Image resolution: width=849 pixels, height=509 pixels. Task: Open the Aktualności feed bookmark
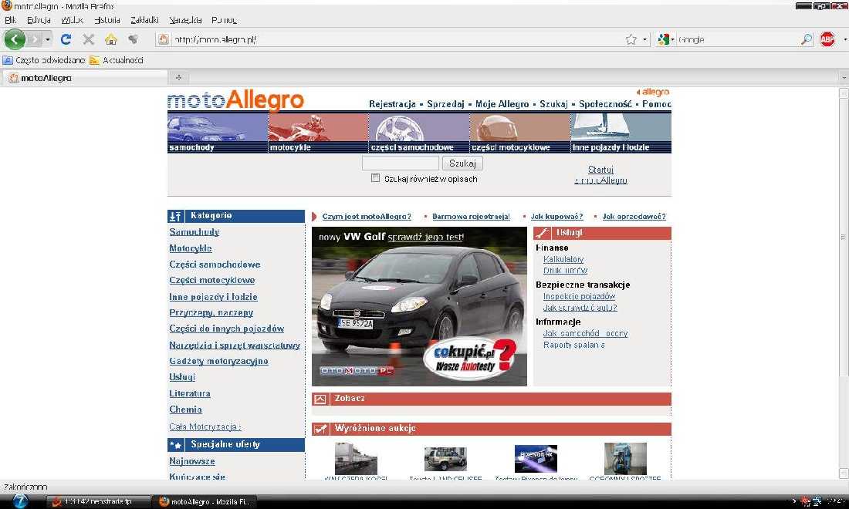[117, 60]
